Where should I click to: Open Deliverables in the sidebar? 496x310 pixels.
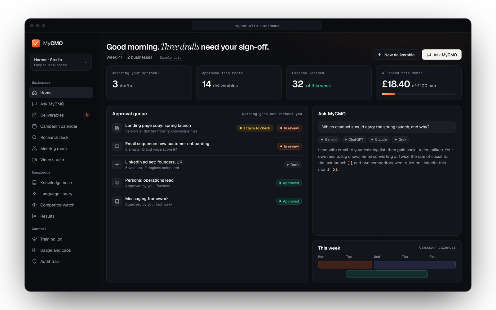click(61, 115)
